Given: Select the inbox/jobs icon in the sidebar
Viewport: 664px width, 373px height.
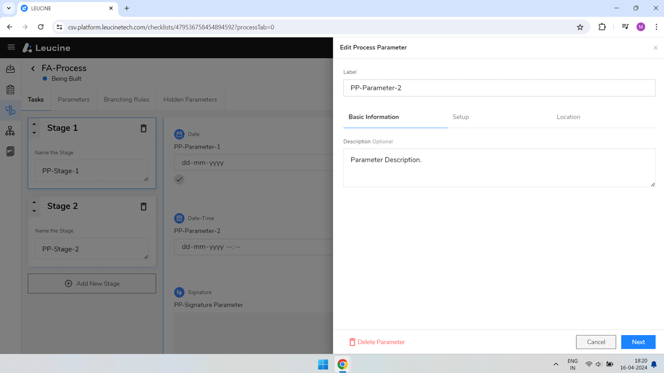Looking at the screenshot, I should coord(10,69).
